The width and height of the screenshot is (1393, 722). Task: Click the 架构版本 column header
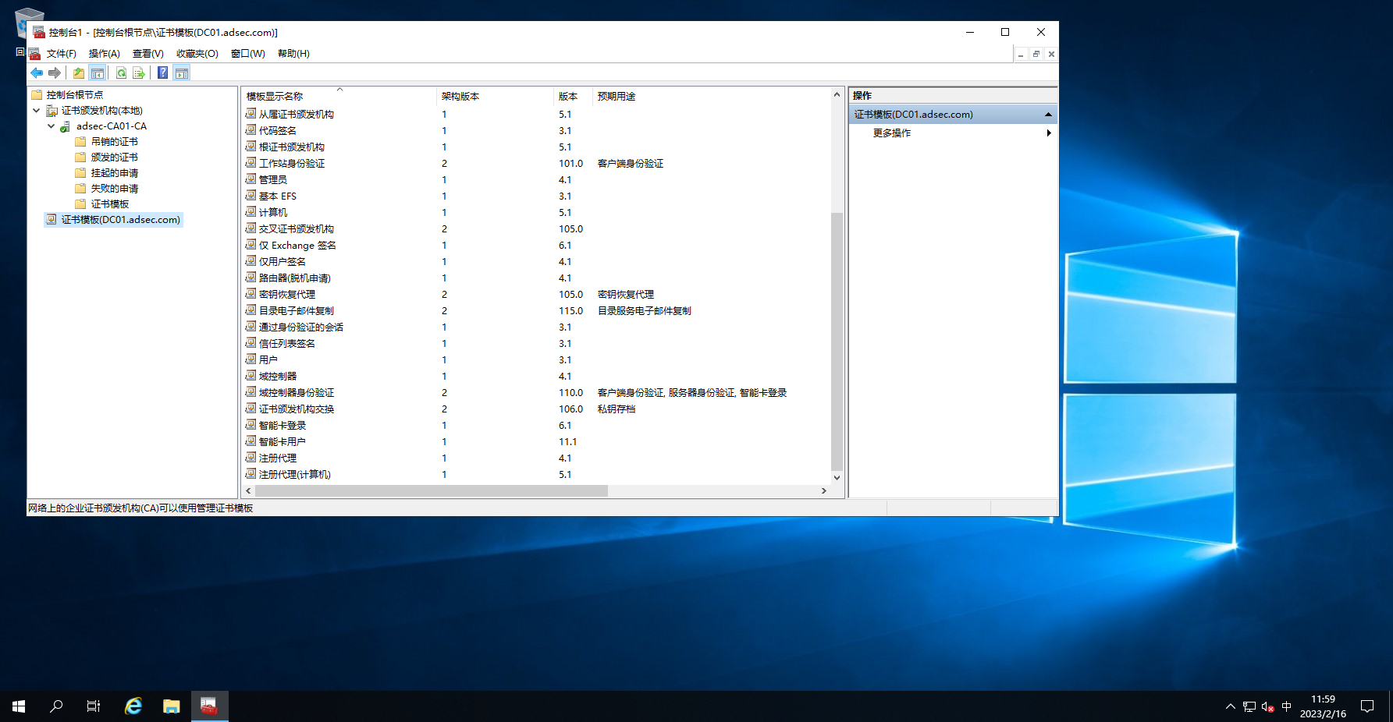coord(460,97)
